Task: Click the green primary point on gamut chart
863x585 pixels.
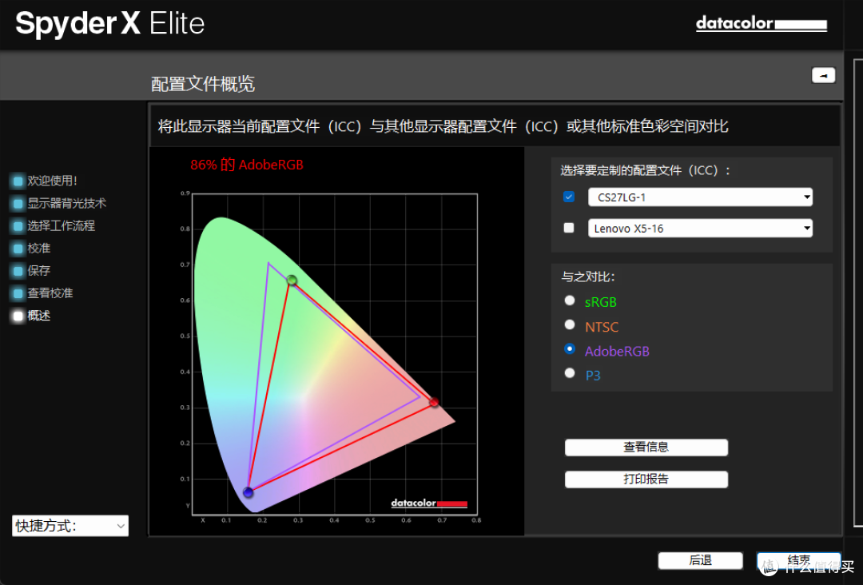Action: [x=292, y=281]
